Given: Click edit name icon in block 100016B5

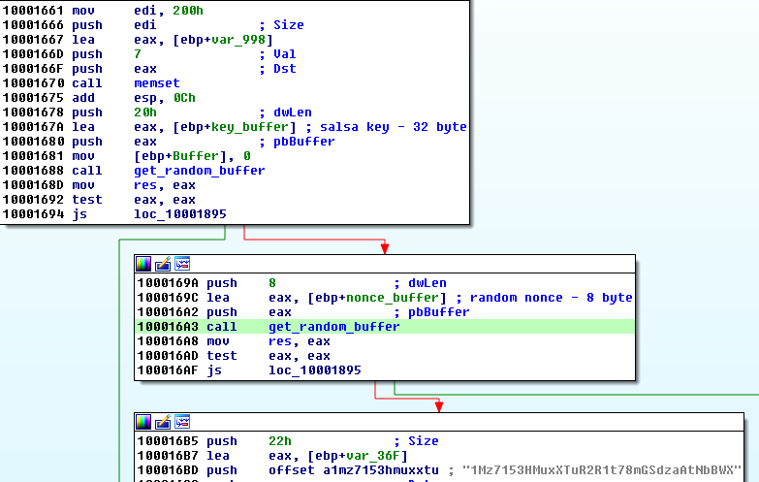Looking at the screenshot, I should tap(162, 422).
